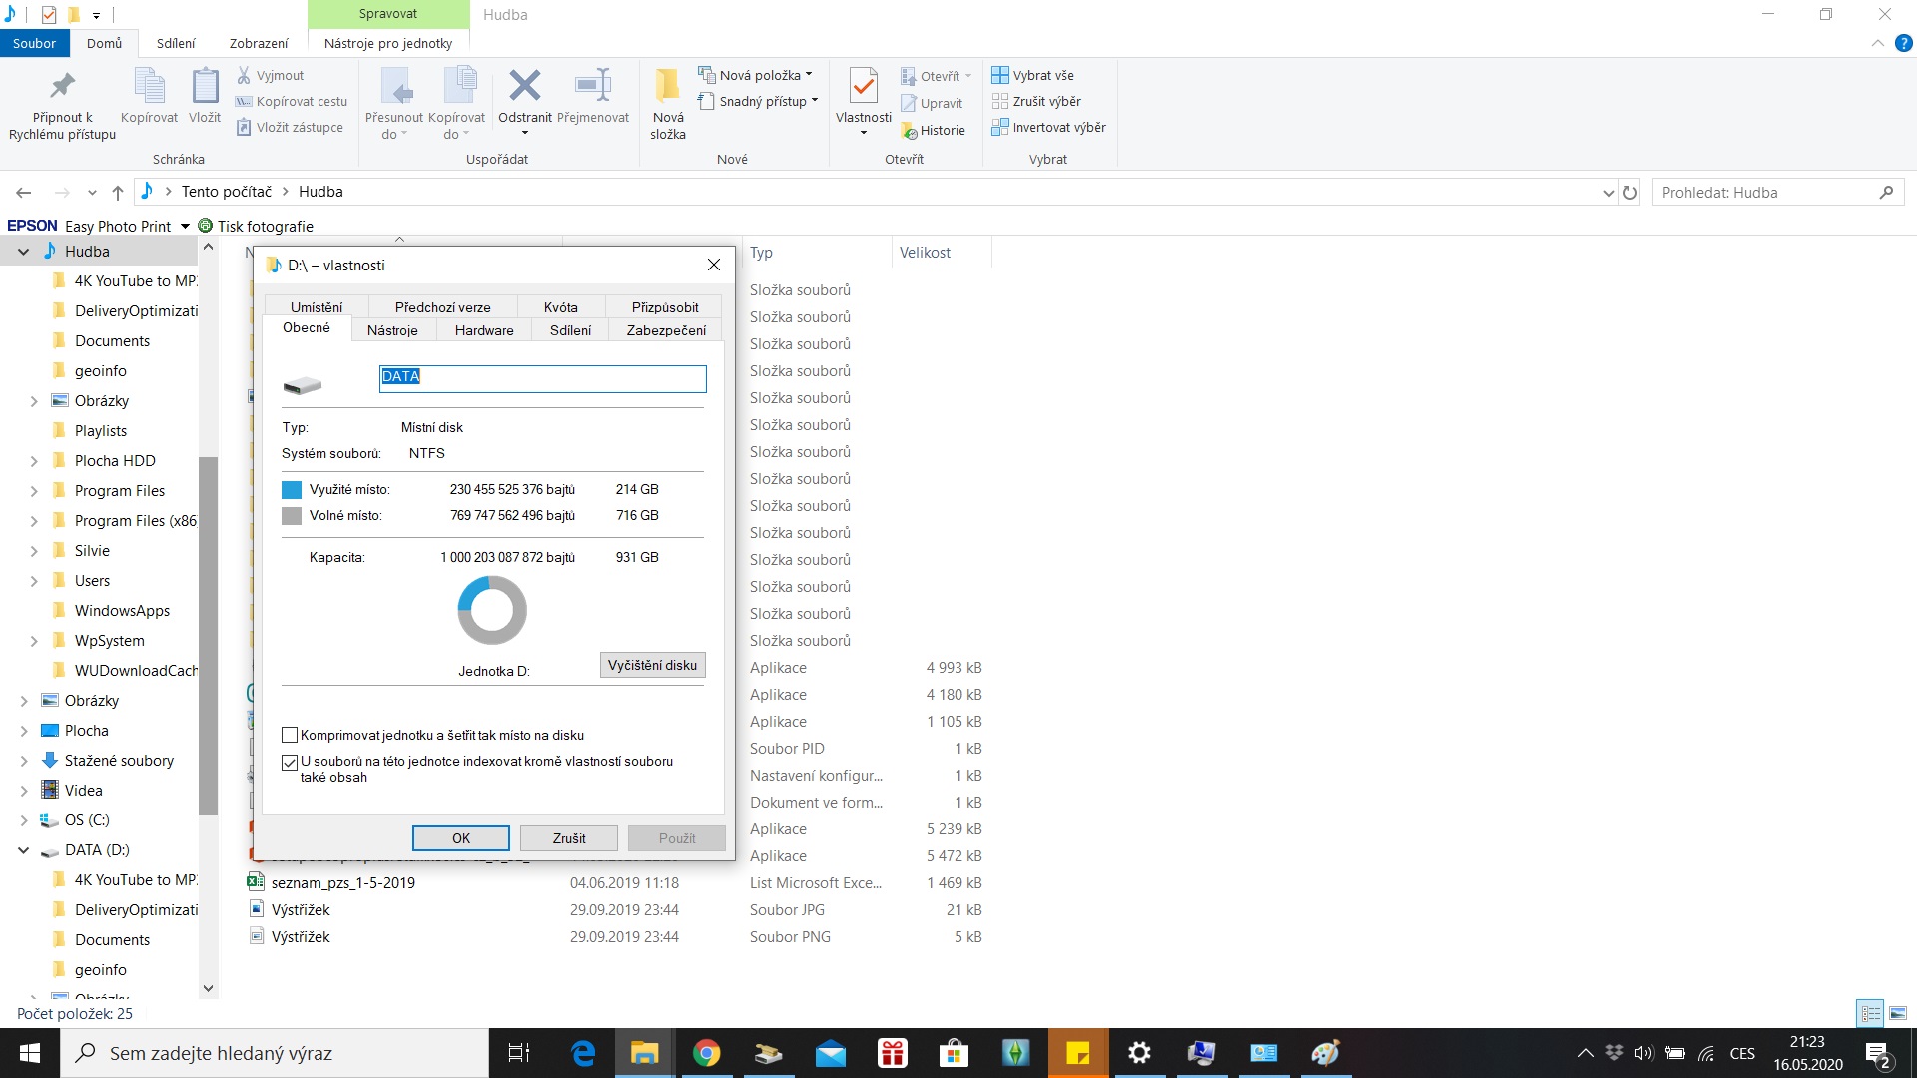1917x1078 pixels.
Task: Expand the Program Files tree node
Action: (x=34, y=491)
